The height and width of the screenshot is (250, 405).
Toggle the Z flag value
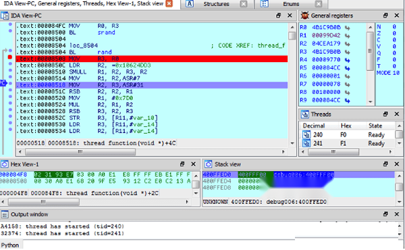(394, 33)
